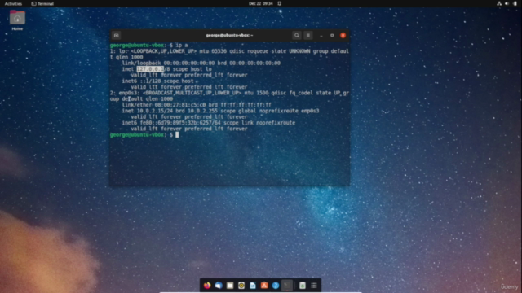Maximize the terminal window

(x=332, y=35)
